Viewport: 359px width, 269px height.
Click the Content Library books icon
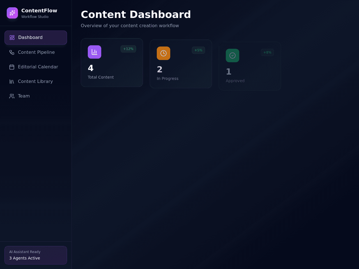coord(12,82)
